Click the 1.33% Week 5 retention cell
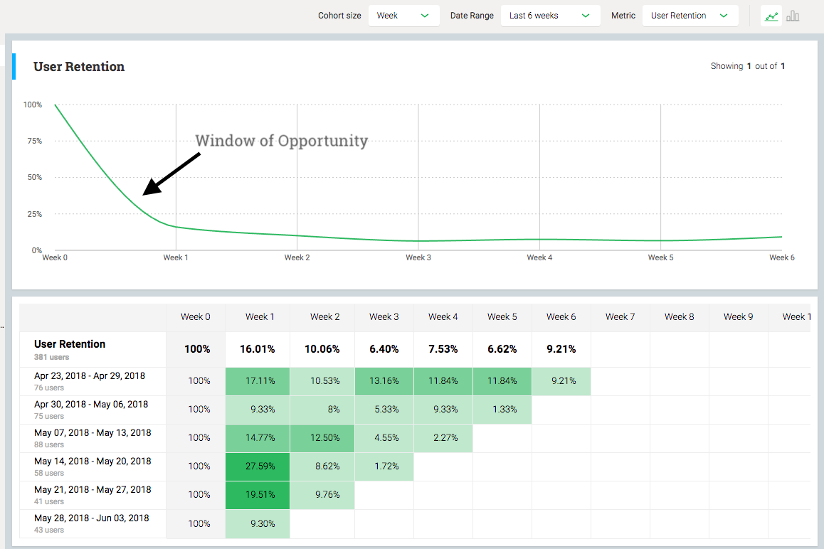This screenshot has width=824, height=549. (502, 410)
